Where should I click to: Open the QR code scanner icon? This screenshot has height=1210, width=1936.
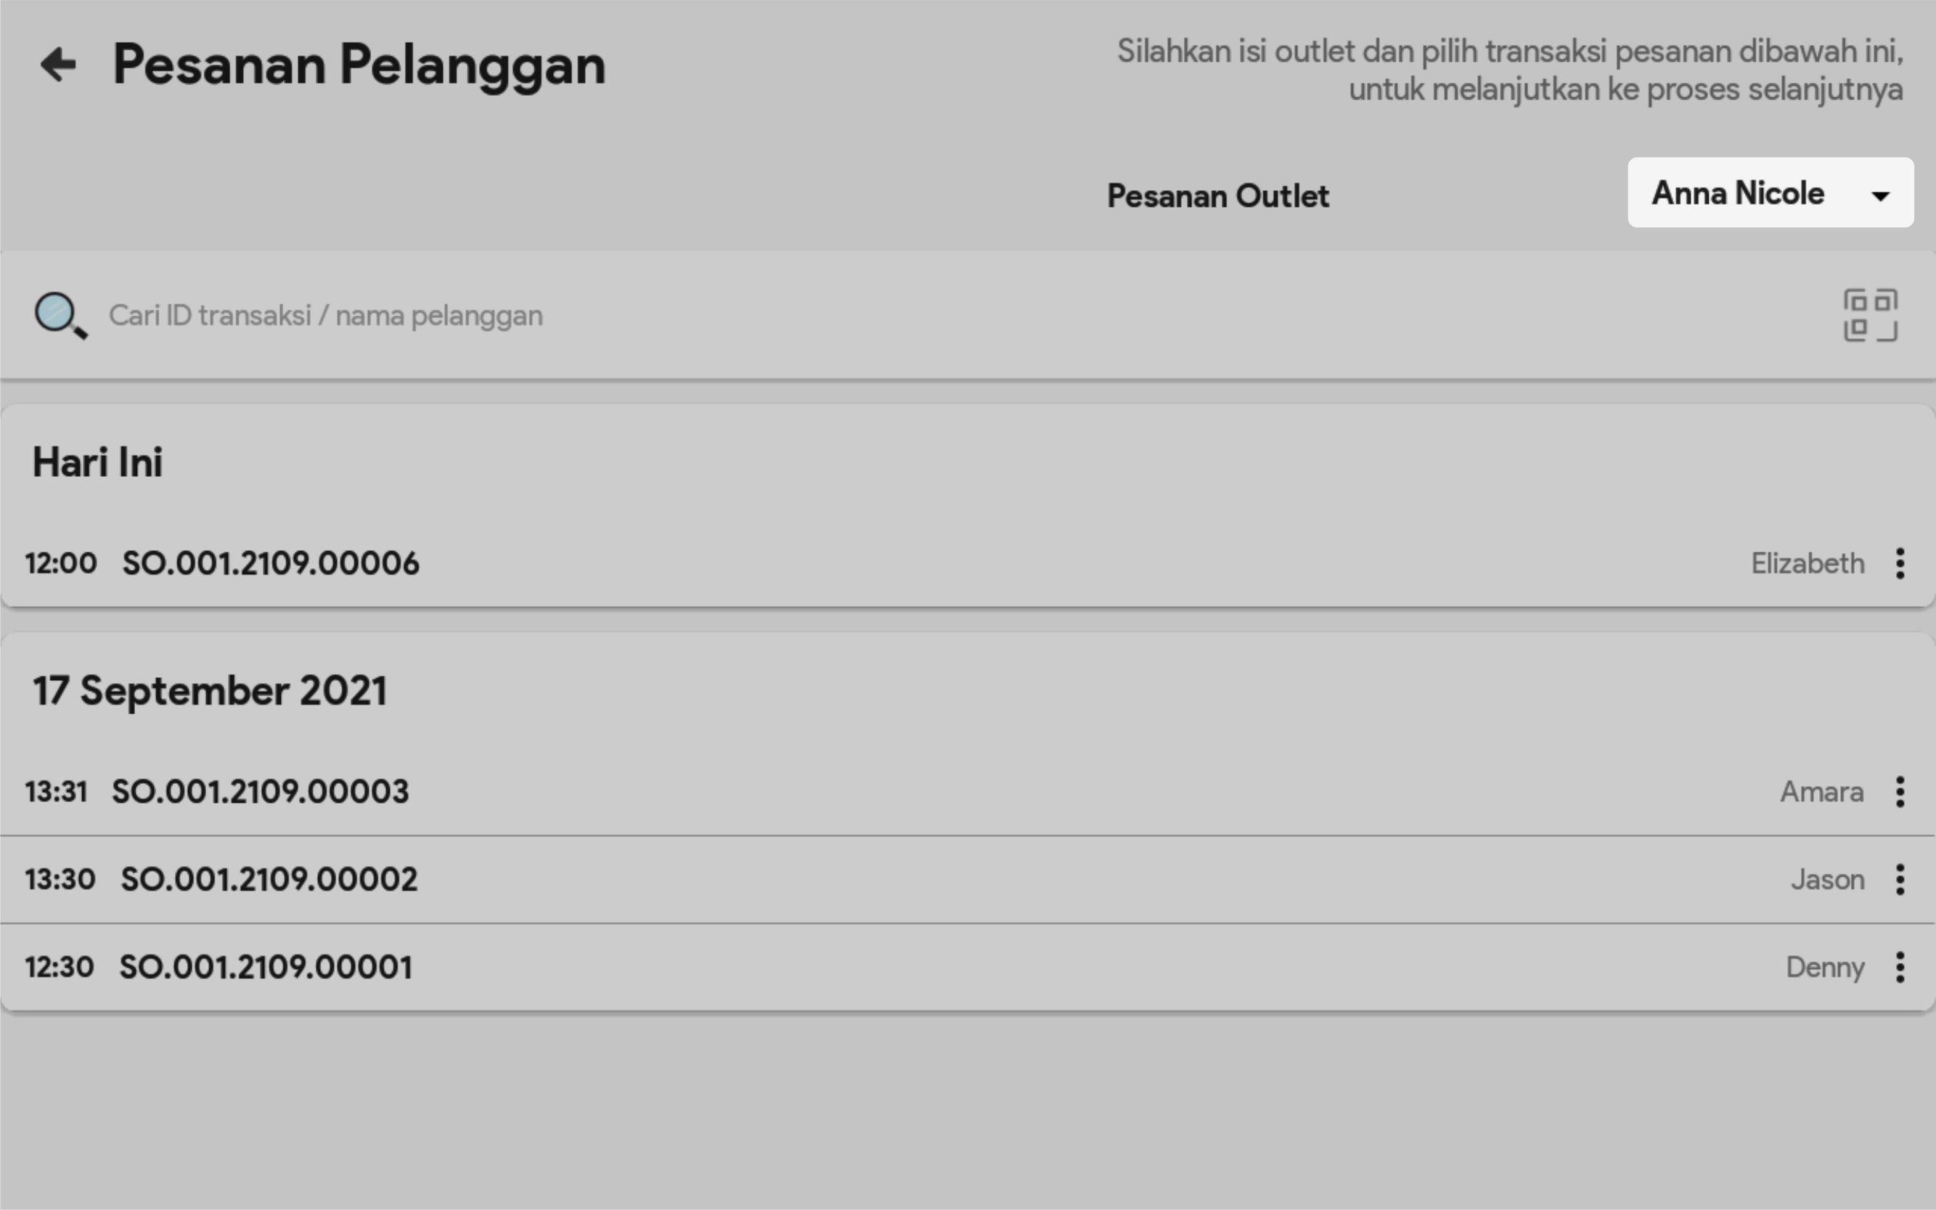point(1869,315)
